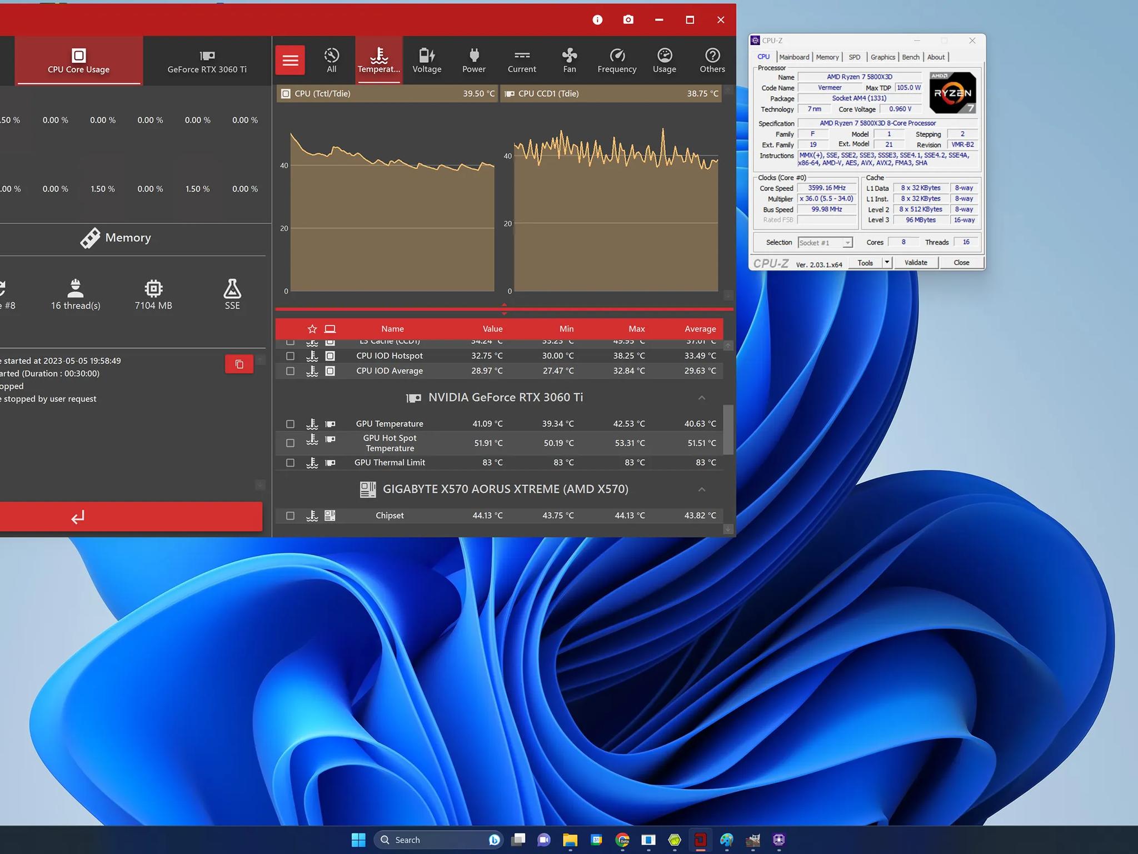Sort sensors by Value column header
1138x854 pixels.
(x=492, y=329)
